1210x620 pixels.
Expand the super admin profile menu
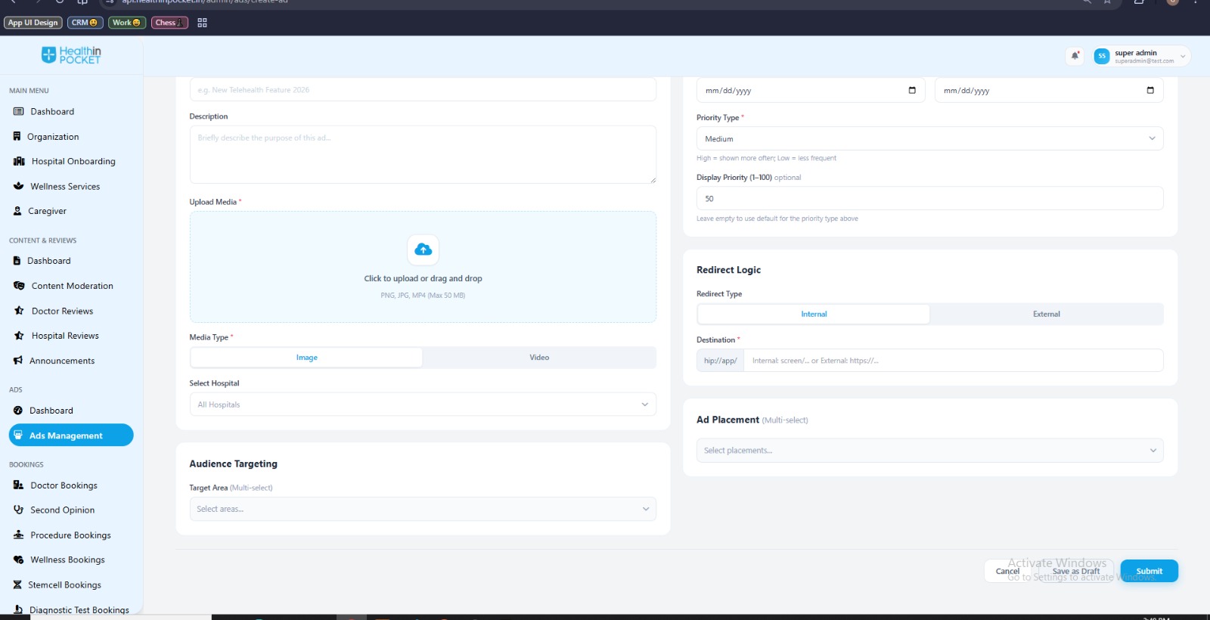coord(1140,56)
